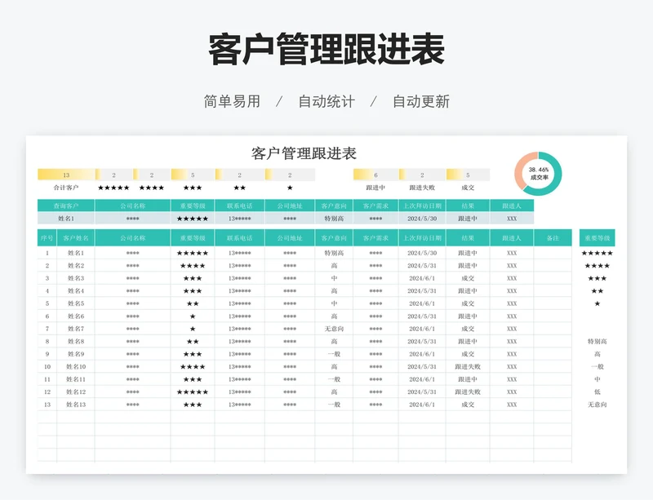Click the summary bar showing 6 above 跟进中
Screen dimensions: 653x500
[x=375, y=175]
